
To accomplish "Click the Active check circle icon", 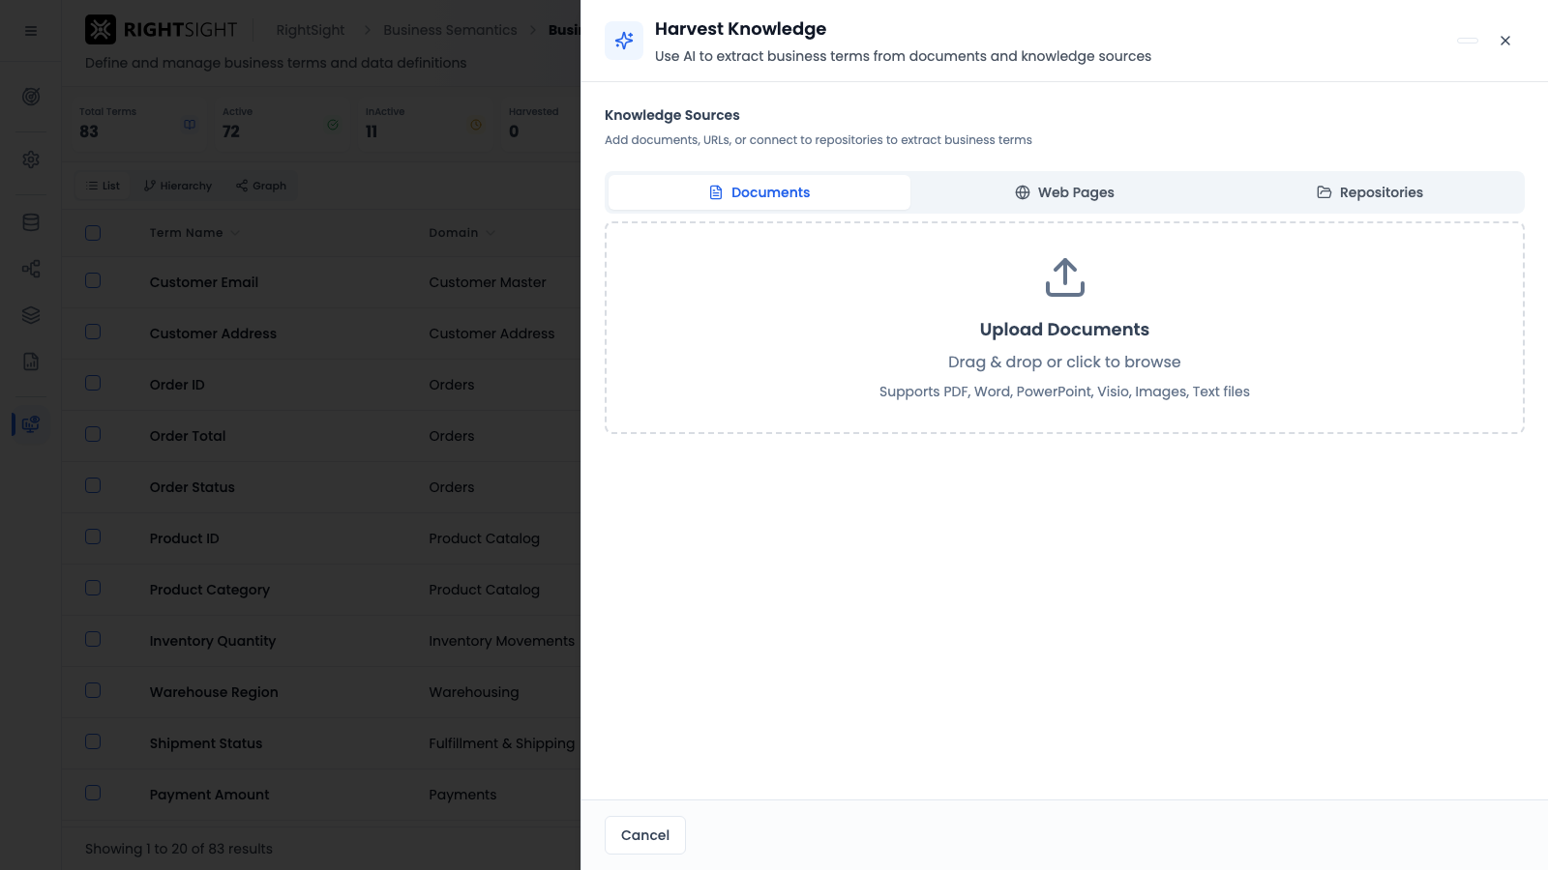I will click(333, 125).
